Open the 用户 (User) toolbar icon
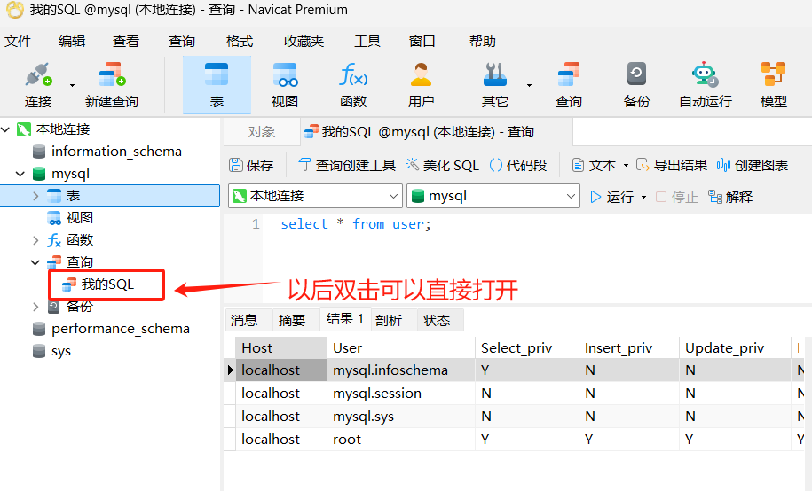This screenshot has width=812, height=491. click(x=421, y=74)
